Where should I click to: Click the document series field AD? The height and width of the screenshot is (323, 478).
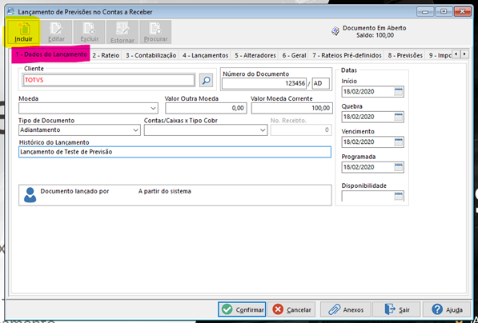tap(321, 83)
